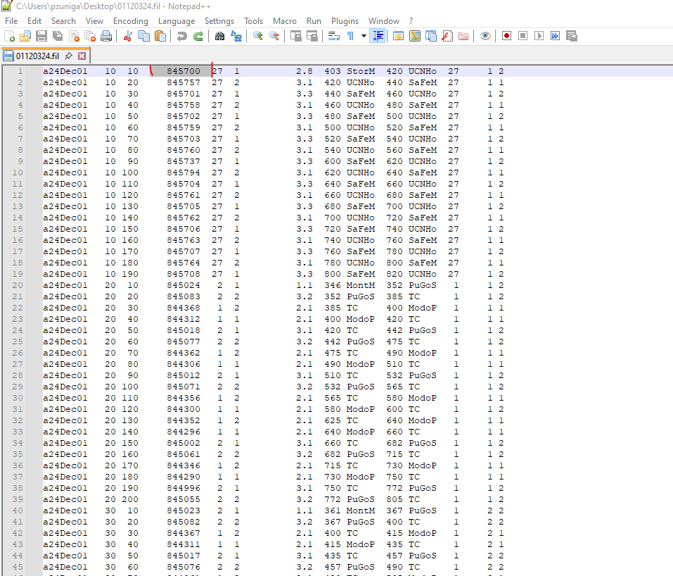Open the Encoding menu
The image size is (673, 576).
click(x=131, y=21)
